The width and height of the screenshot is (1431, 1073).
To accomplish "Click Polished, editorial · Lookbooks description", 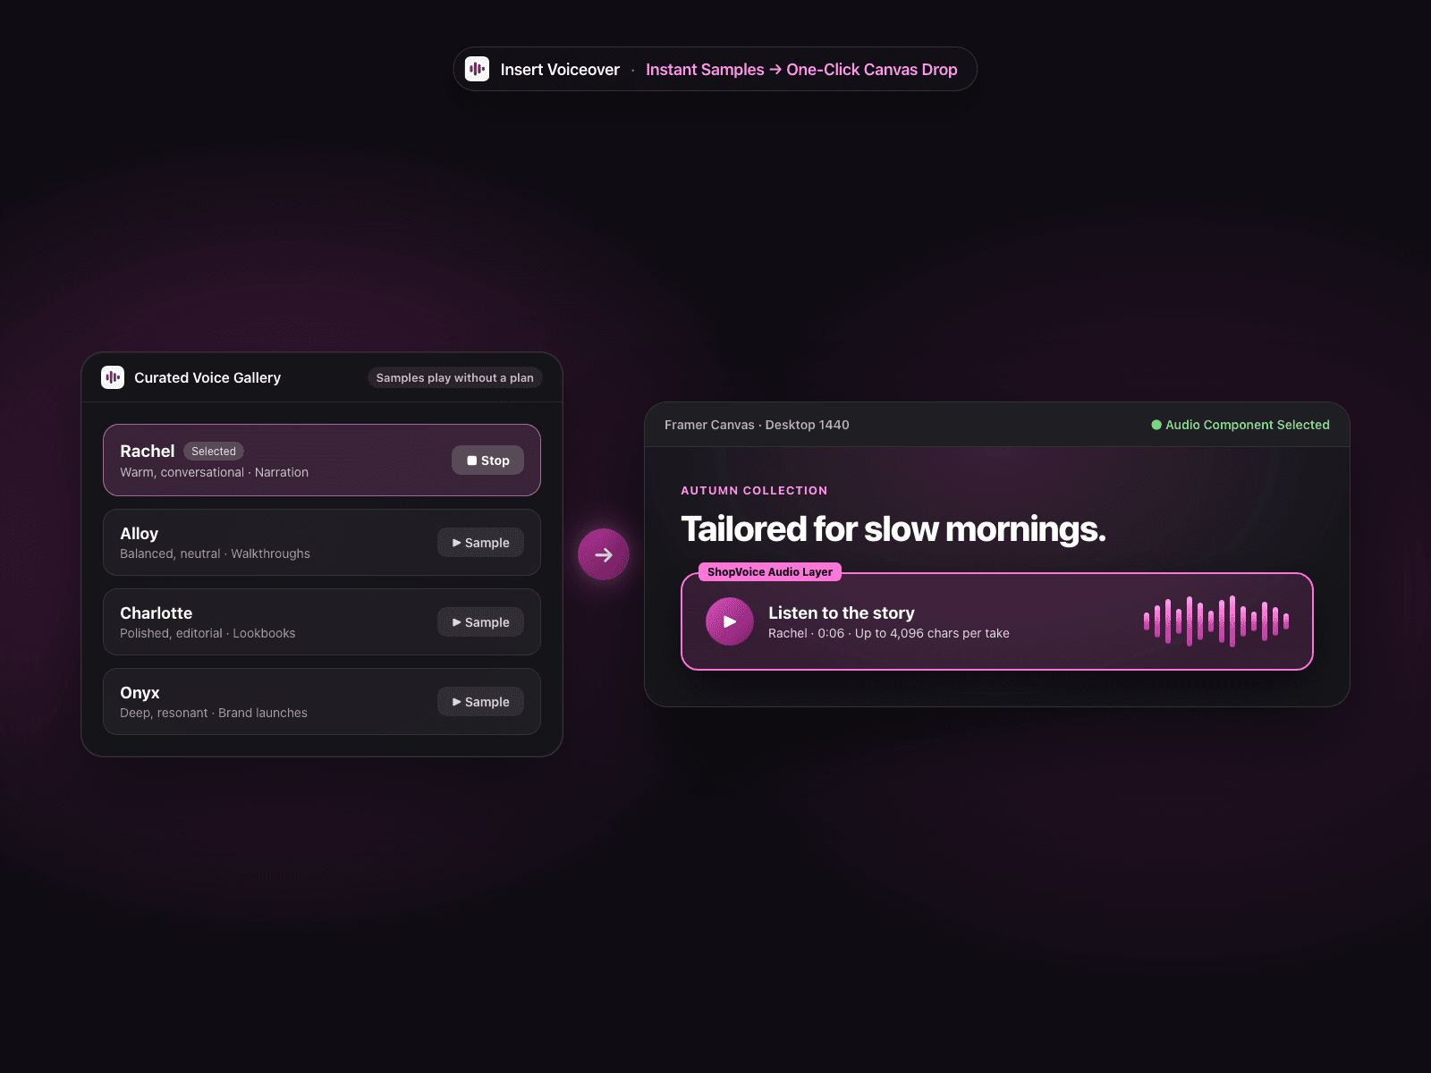I will (x=207, y=633).
